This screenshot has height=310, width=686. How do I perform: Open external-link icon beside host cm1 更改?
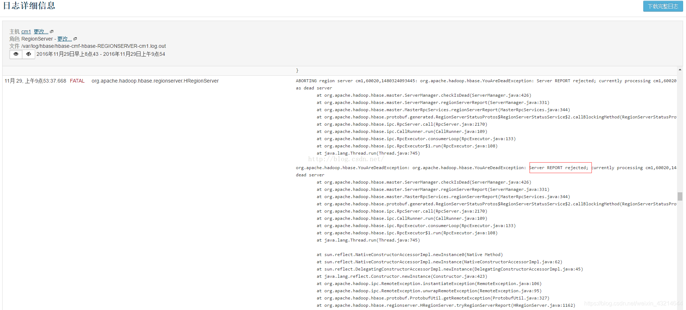[52, 32]
